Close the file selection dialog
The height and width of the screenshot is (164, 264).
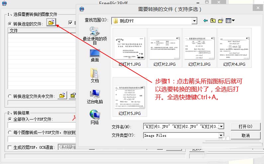[258, 8]
